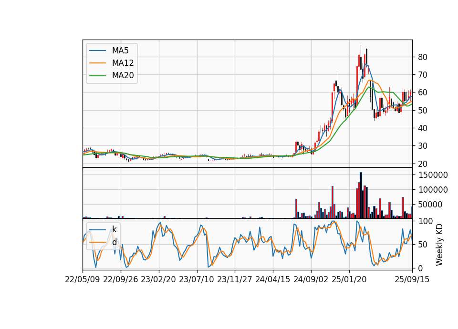This screenshot has width=458, height=329.
Task: Click the 30 price axis label
Action: pos(422,146)
